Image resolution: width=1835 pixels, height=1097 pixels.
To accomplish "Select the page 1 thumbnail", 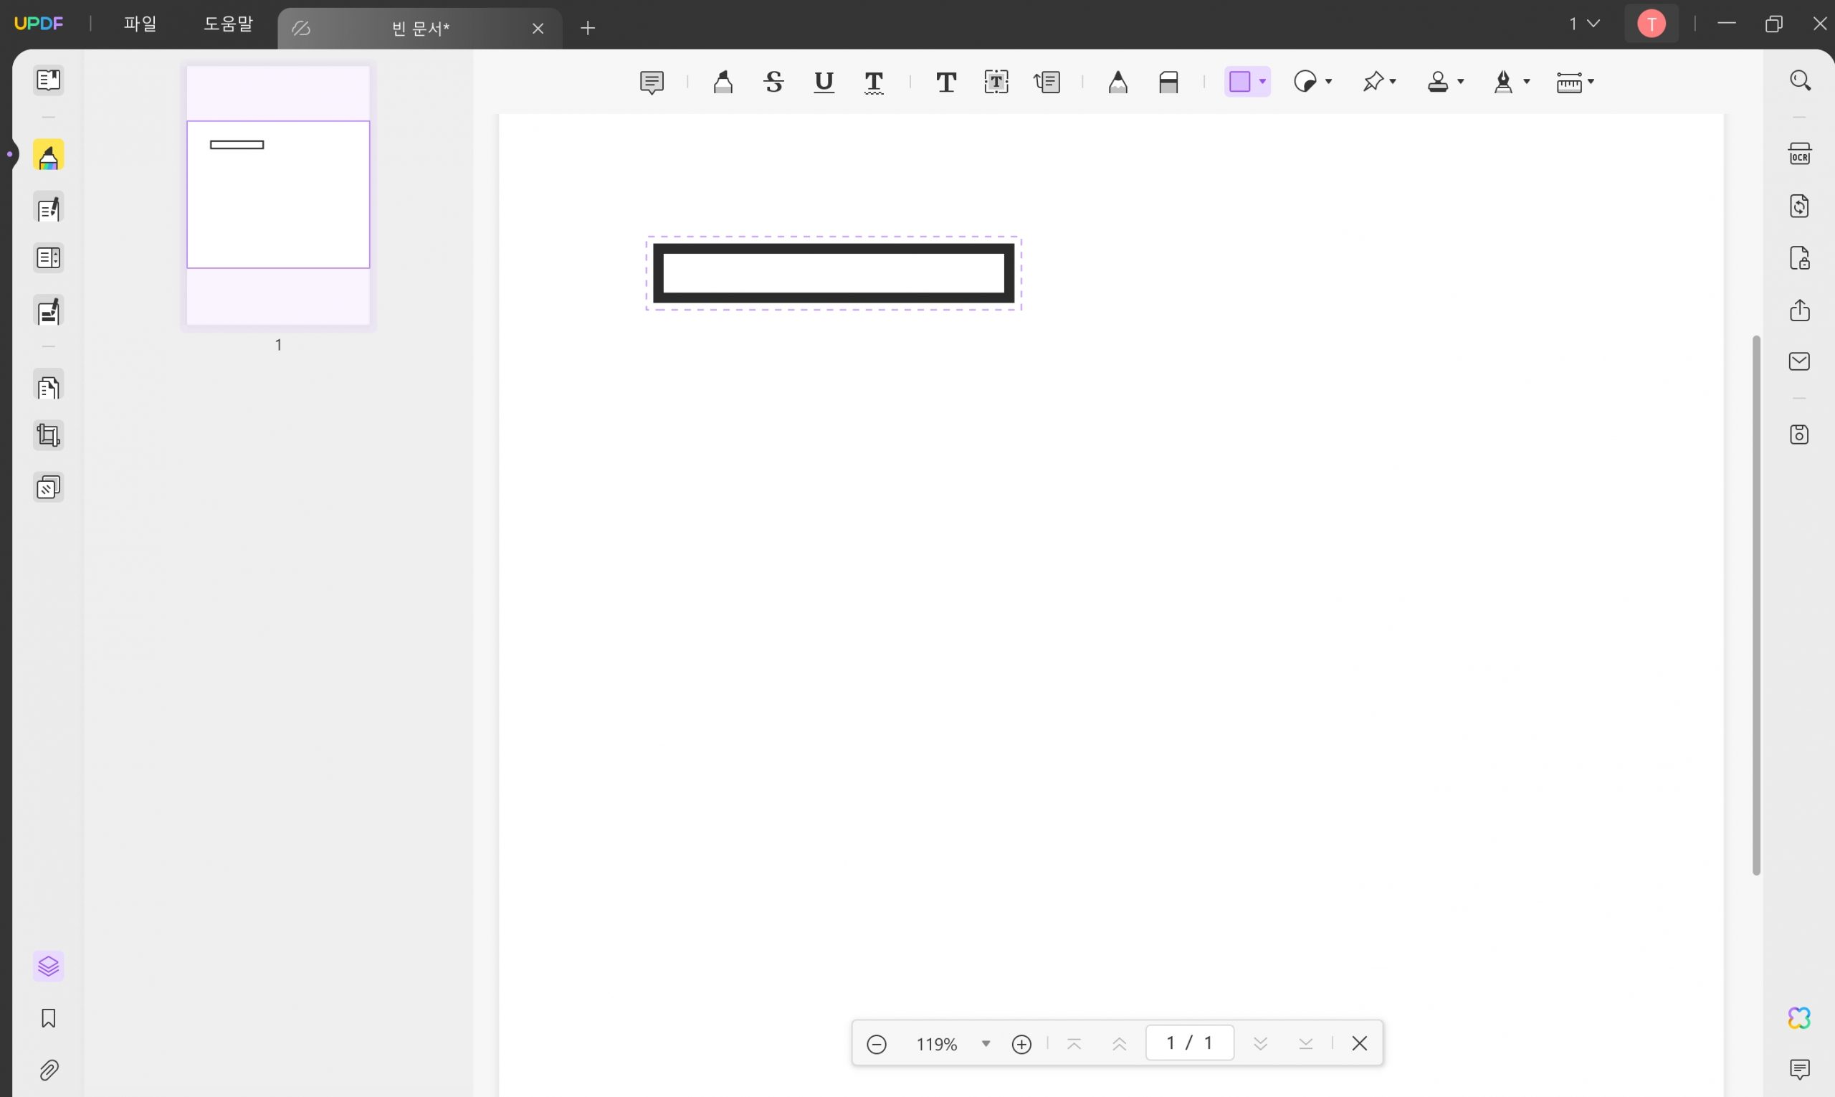I will pyautogui.click(x=278, y=195).
